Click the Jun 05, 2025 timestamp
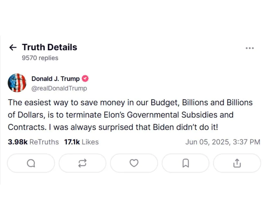Image resolution: width=267 pixels, height=214 pixels. tap(222, 142)
